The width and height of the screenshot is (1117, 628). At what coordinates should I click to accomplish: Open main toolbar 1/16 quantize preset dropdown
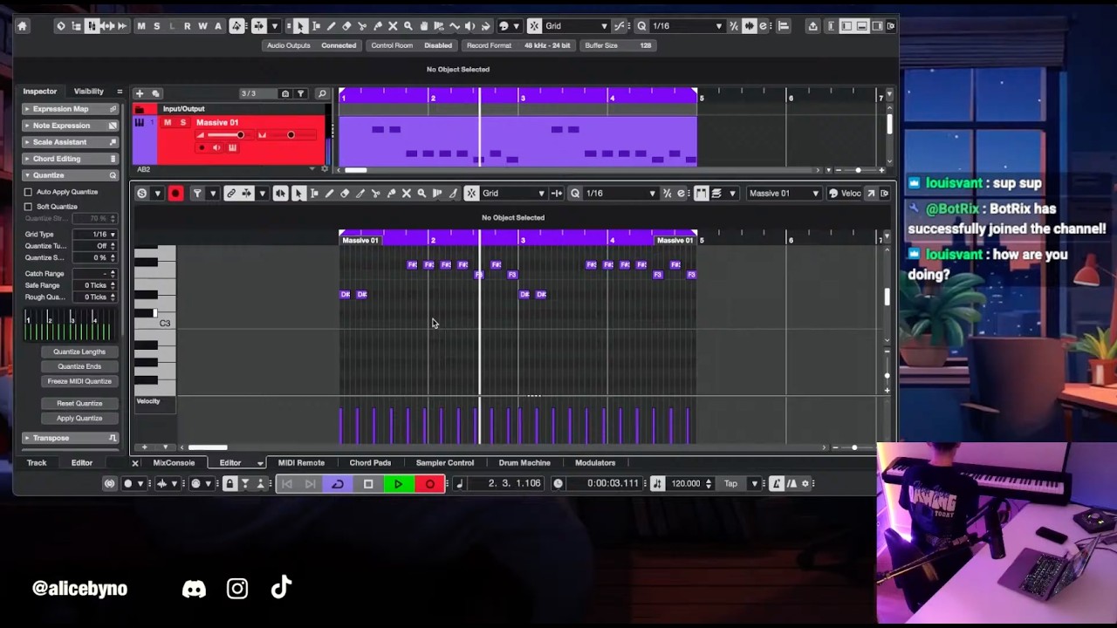[x=687, y=26]
